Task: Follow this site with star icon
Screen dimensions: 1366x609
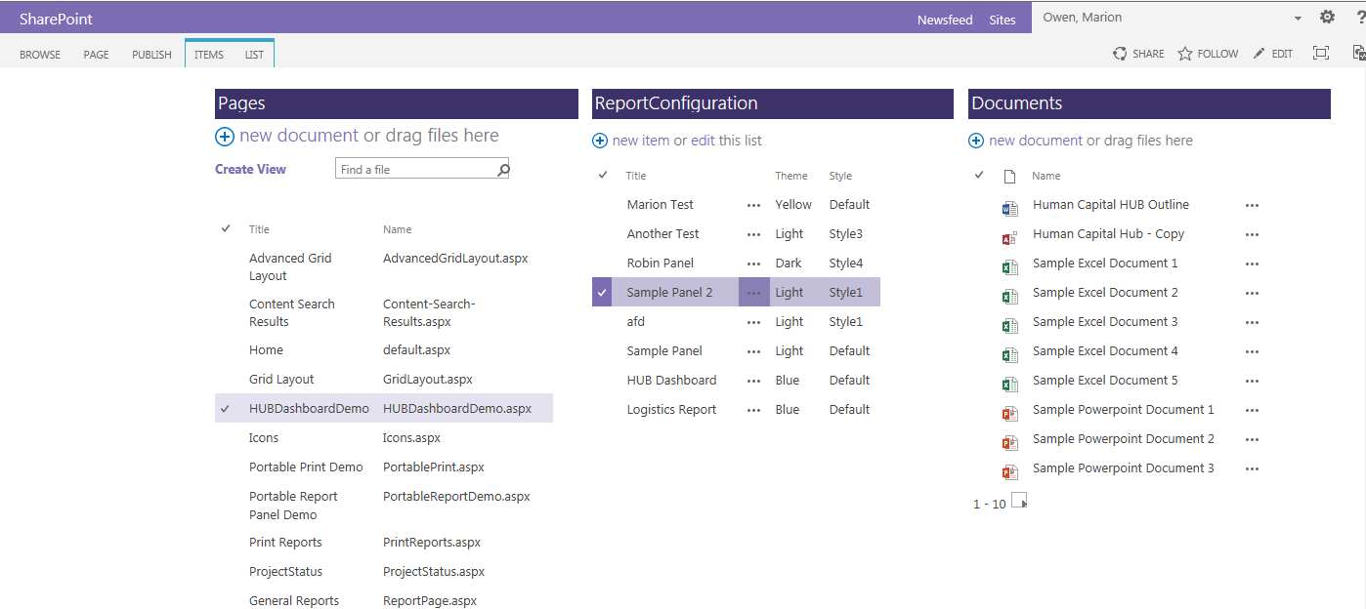Action: coord(1185,54)
